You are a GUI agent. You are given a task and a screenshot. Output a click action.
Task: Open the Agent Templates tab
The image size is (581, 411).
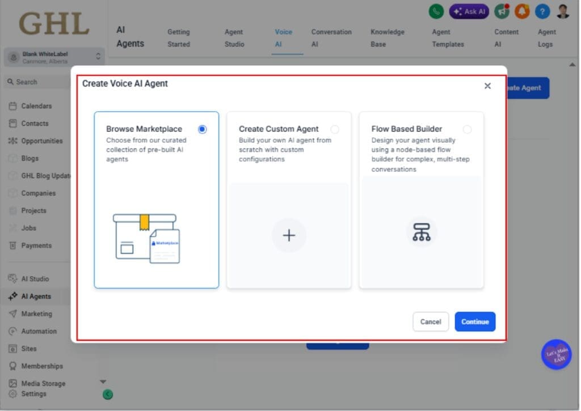(448, 38)
